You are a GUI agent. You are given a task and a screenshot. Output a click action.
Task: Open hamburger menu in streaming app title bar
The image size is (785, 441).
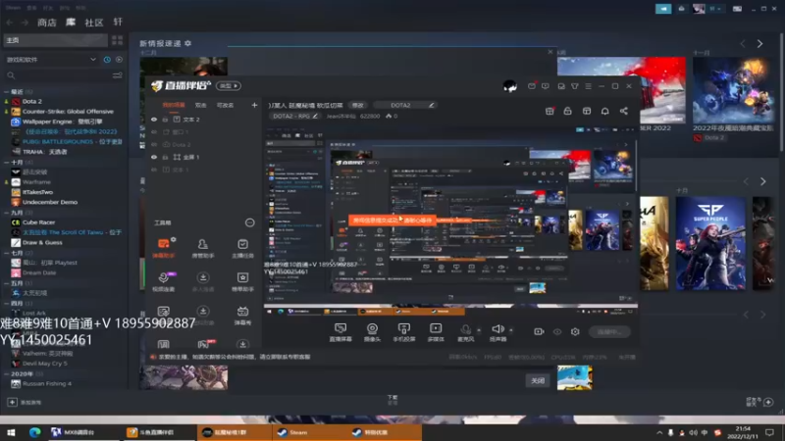click(588, 86)
